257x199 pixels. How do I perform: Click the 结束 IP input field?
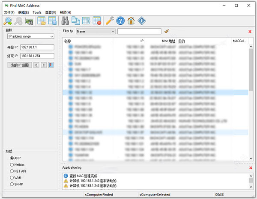pyautogui.click(x=37, y=56)
